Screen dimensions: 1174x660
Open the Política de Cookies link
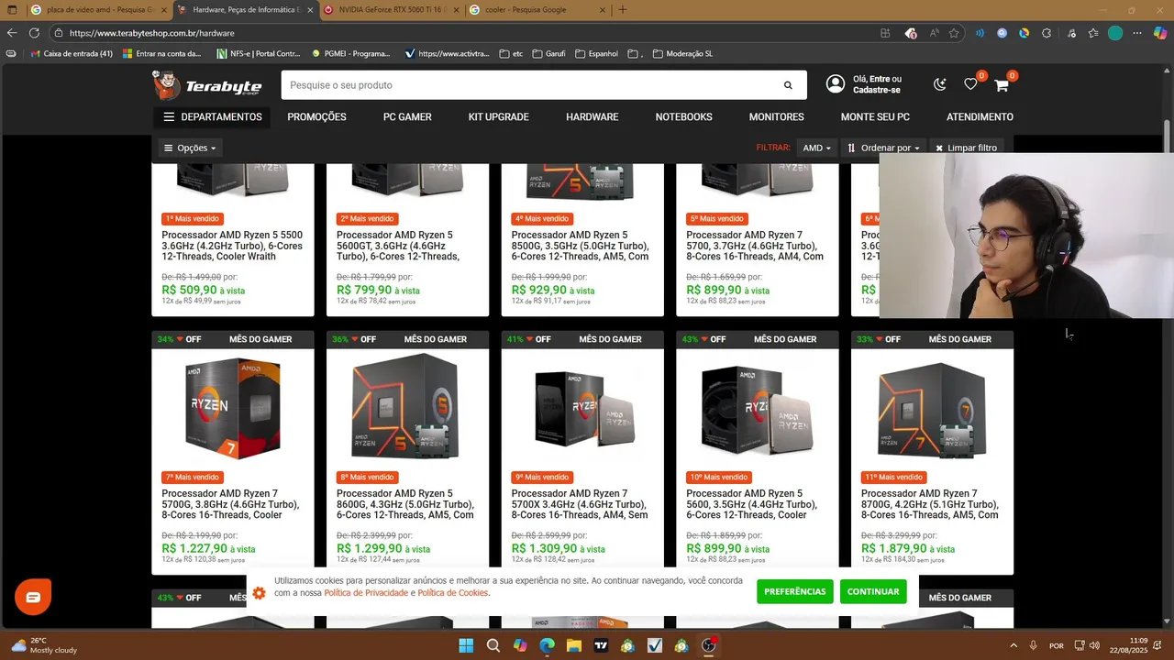[453, 593]
